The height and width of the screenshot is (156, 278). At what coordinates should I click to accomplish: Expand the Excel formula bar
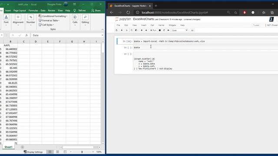point(103,35)
